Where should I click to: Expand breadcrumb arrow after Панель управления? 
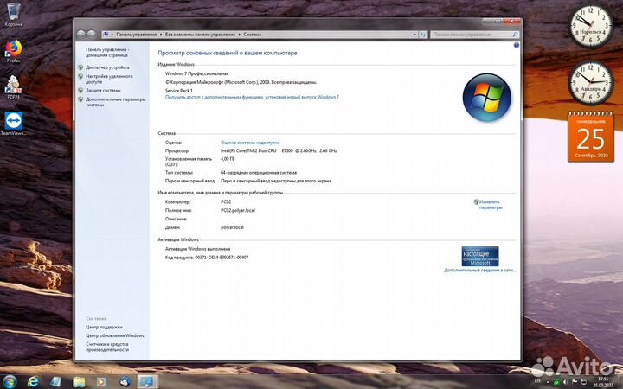coord(161,35)
